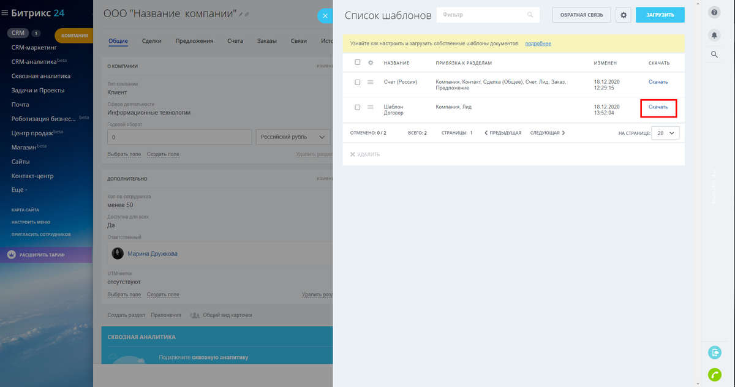Open responsible person Марина Дружкова
Viewport: 735px width, 387px height.
153,254
